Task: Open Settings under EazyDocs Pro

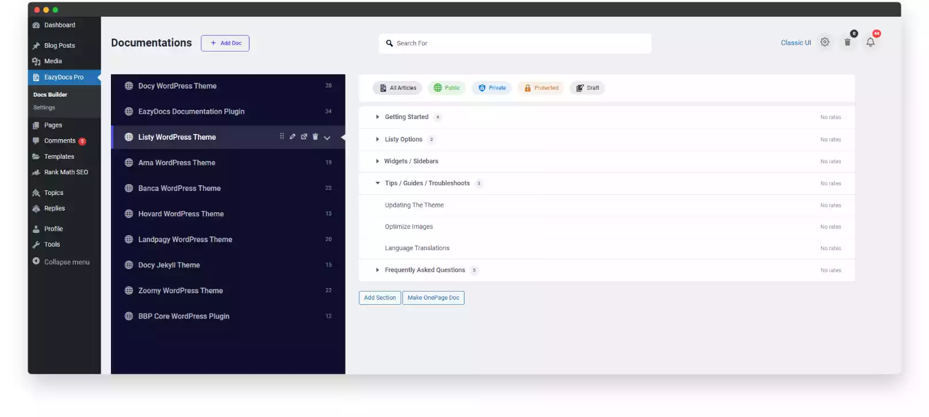Action: 44,108
